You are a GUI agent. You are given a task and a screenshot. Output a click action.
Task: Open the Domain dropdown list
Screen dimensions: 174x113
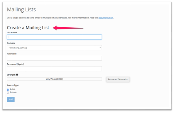click(54, 48)
